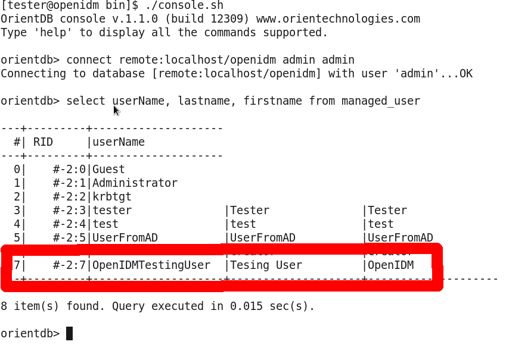Click the userName column header
This screenshot has height=354, width=506.
tap(119, 142)
